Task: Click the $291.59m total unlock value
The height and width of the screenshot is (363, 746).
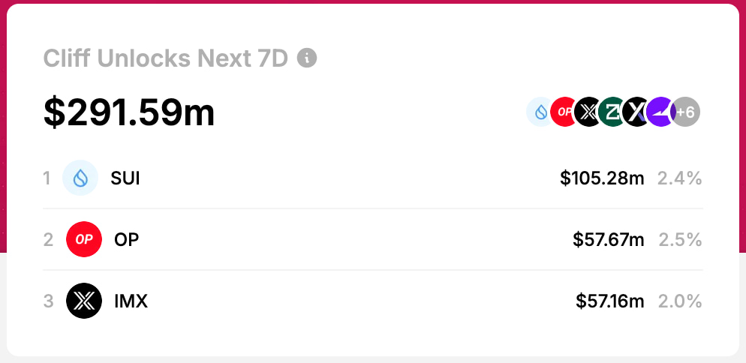Action: tap(129, 112)
